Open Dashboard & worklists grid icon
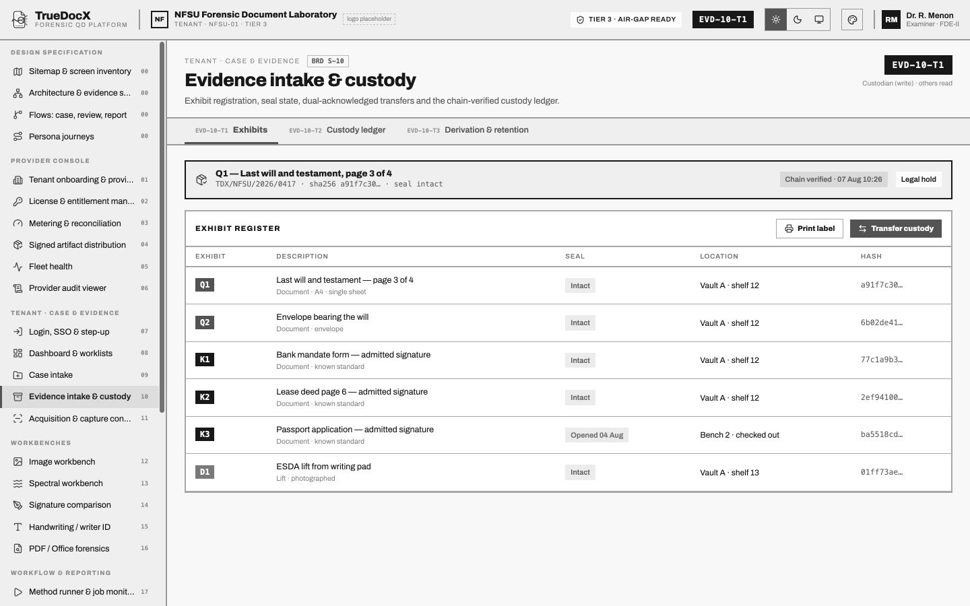Image resolution: width=970 pixels, height=606 pixels. coord(18,353)
